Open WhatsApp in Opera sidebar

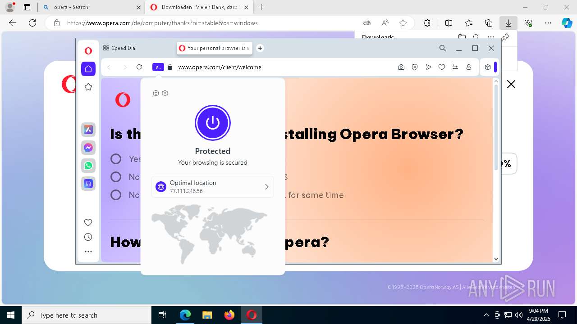[88, 166]
